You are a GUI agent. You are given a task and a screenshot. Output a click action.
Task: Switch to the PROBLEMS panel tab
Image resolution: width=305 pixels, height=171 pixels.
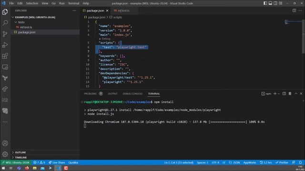pos(93,94)
